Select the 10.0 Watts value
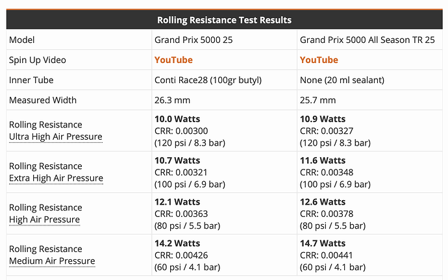 point(177,119)
